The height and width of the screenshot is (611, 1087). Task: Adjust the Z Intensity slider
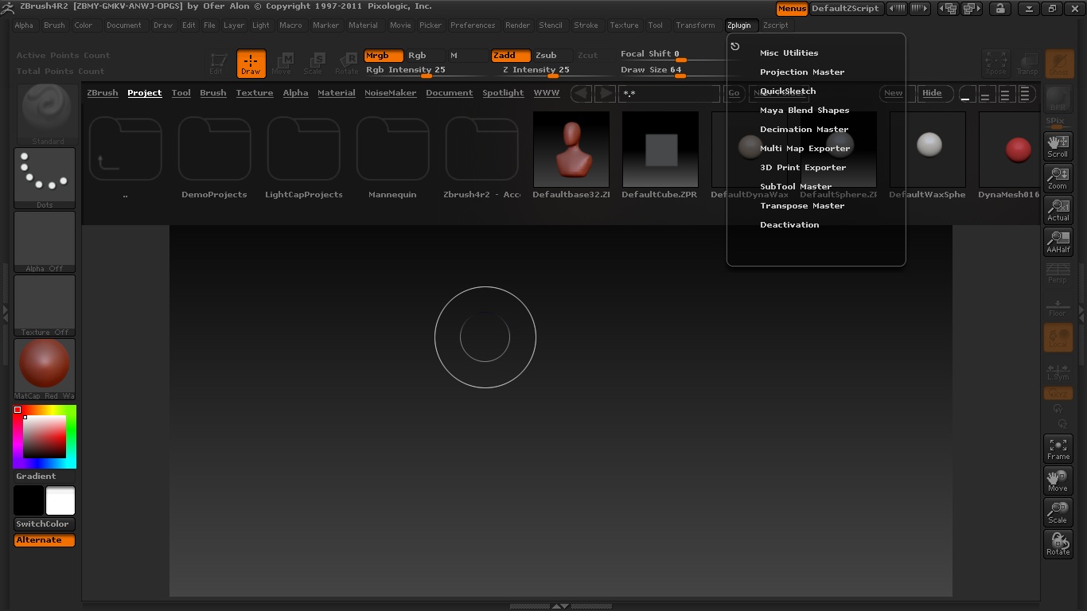(553, 70)
